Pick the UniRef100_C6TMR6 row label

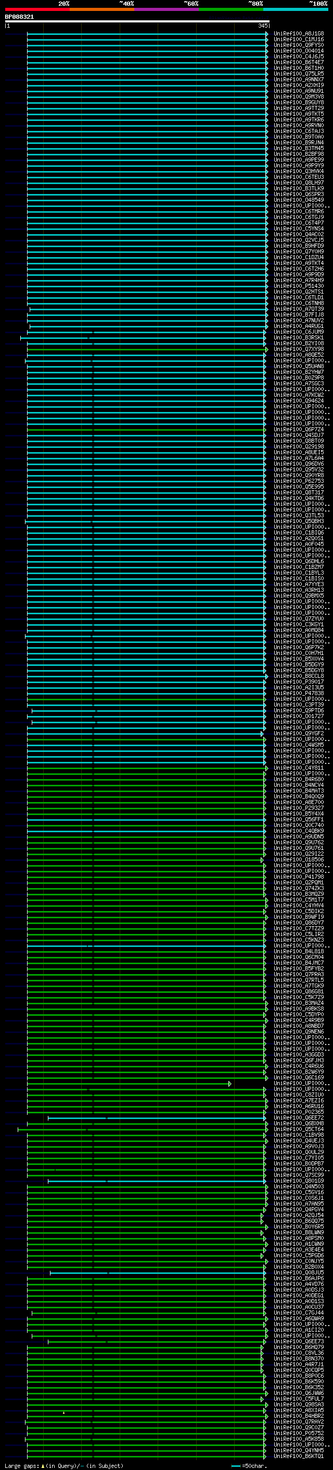[299, 212]
